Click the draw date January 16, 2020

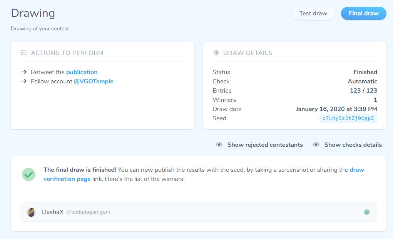(x=336, y=109)
